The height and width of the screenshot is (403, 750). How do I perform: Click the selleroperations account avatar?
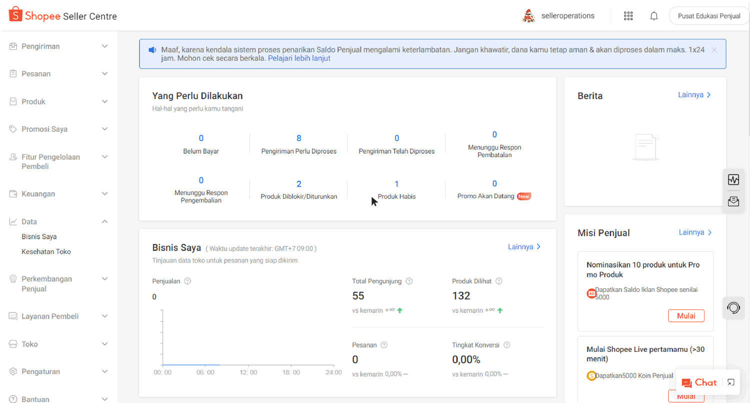coord(529,15)
